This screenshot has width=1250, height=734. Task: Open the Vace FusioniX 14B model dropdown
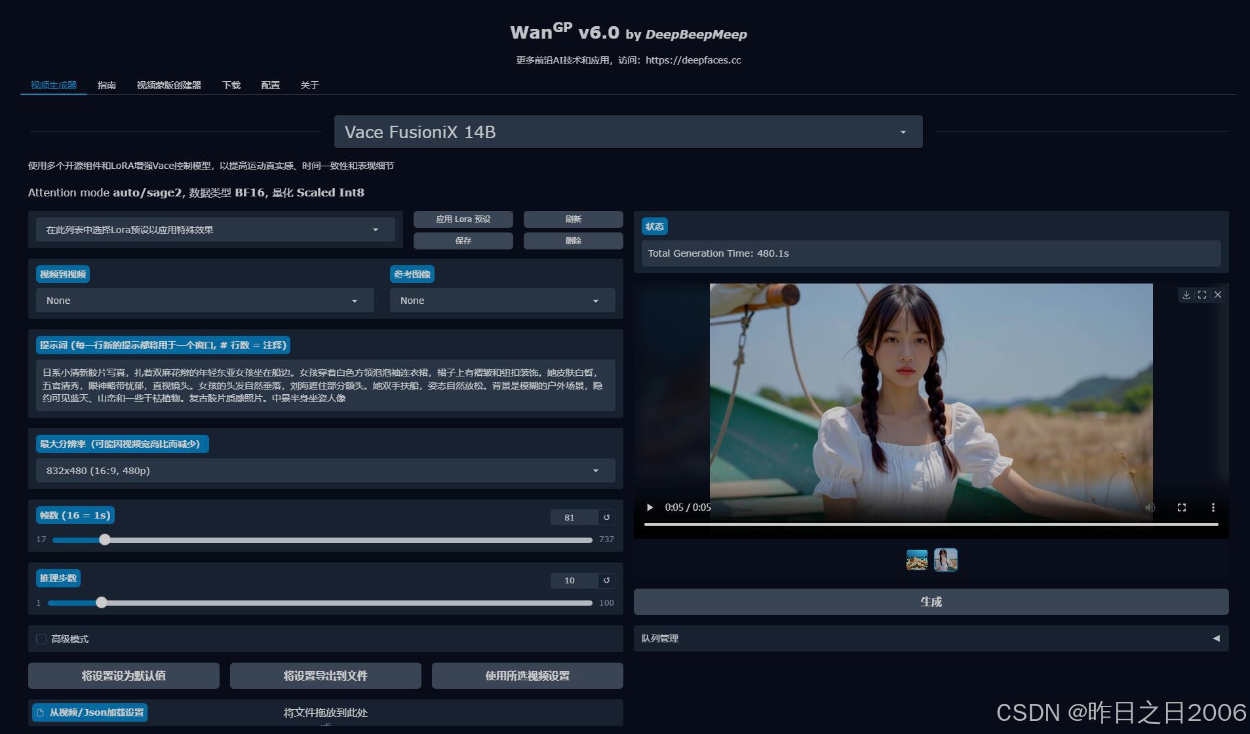click(x=628, y=132)
